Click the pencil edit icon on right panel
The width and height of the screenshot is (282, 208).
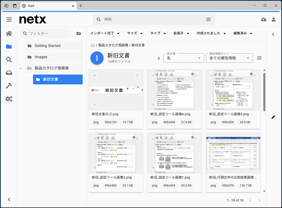click(273, 117)
